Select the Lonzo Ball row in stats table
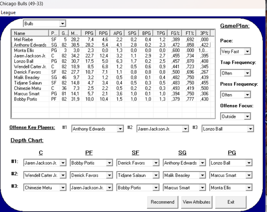The height and width of the screenshot is (212, 267). [x=111, y=61]
